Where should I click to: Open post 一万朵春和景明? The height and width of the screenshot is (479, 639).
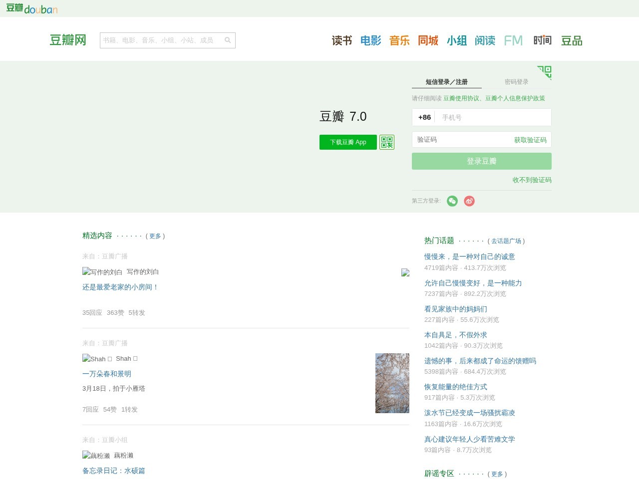107,374
